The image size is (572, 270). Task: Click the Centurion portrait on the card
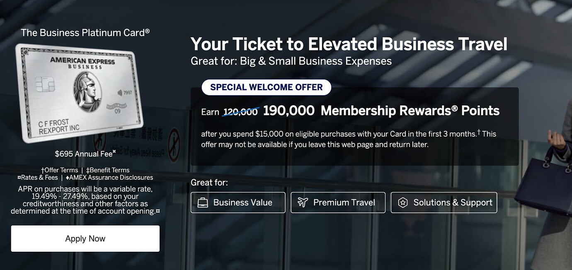pos(87,92)
